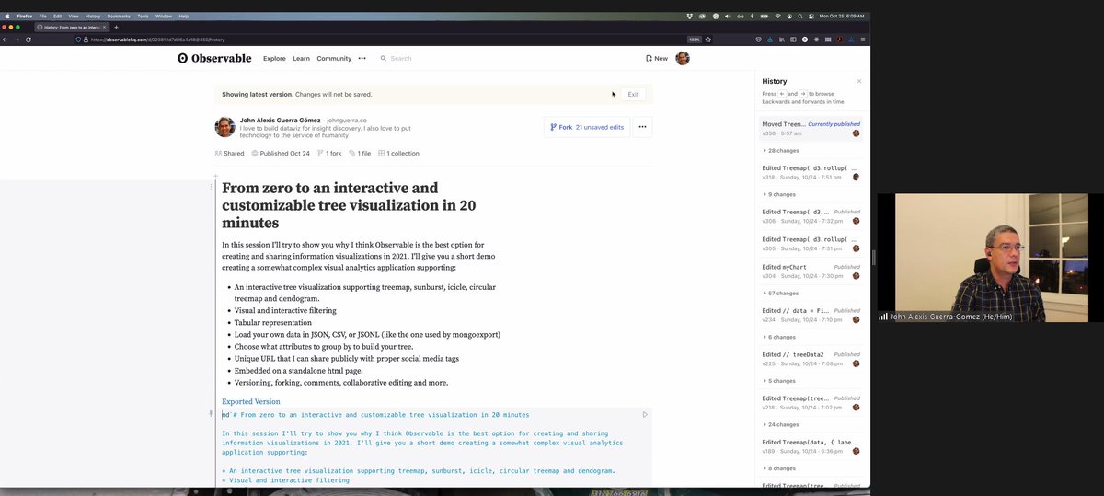Click the Observable logo
This screenshot has width=1104, height=496.
tap(214, 58)
